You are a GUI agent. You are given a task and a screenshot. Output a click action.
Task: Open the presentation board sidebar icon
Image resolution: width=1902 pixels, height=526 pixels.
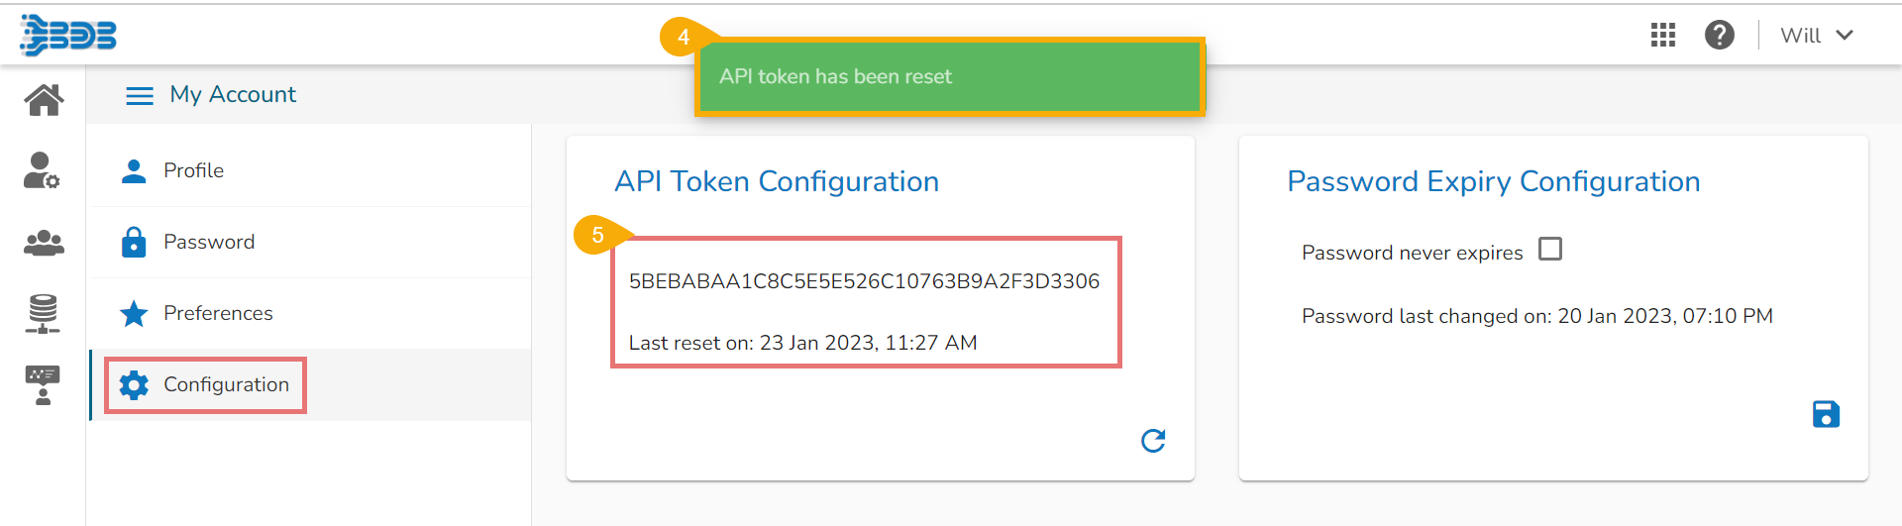point(43,384)
